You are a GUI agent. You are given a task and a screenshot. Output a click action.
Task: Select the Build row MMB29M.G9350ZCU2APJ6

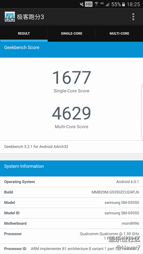tap(71, 192)
